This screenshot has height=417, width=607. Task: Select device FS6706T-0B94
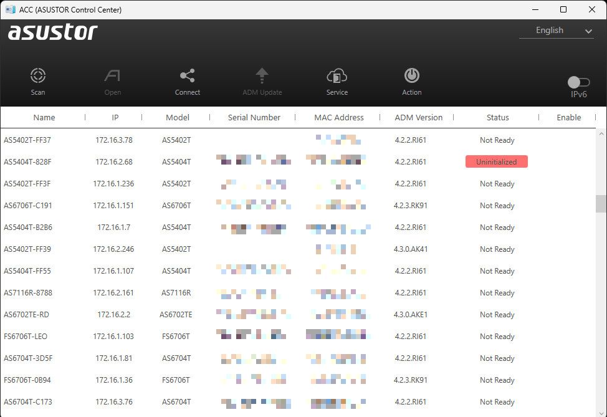[x=27, y=380]
